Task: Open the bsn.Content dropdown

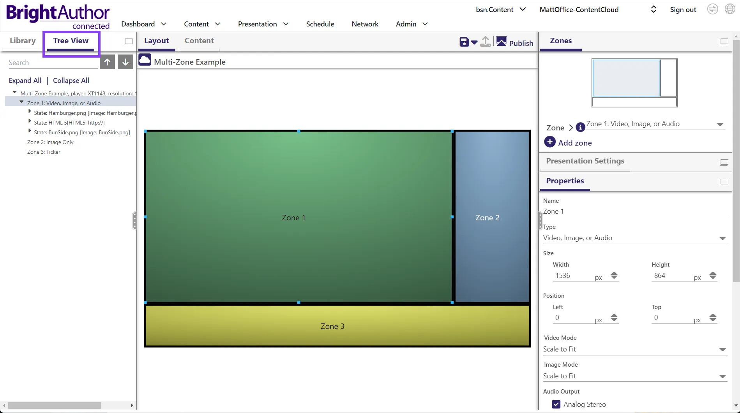Action: coord(501,10)
